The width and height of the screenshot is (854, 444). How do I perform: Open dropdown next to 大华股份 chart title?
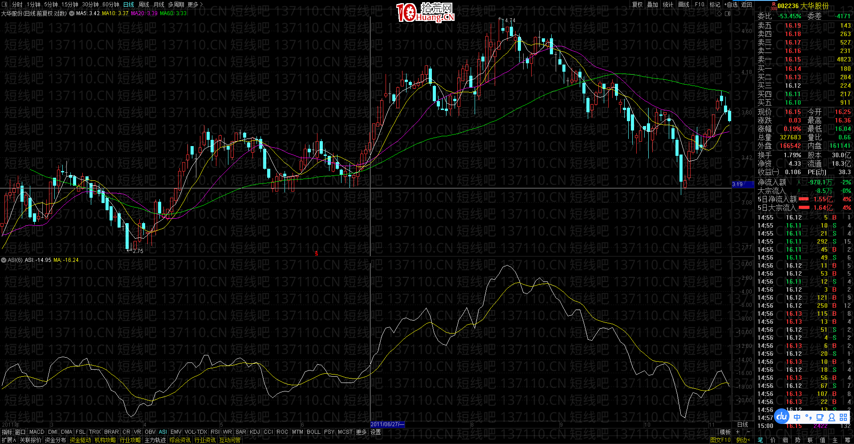point(72,13)
